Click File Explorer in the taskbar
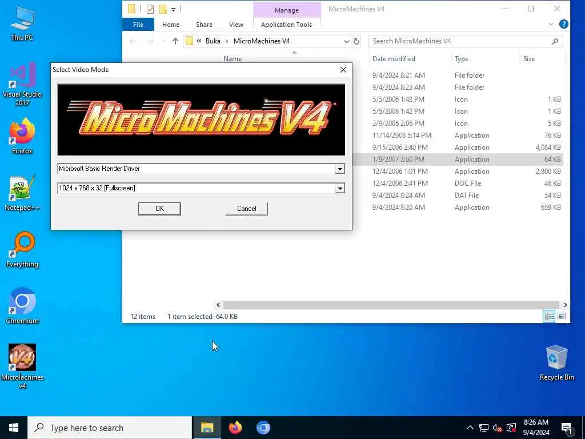Image resolution: width=585 pixels, height=439 pixels. pos(207,428)
